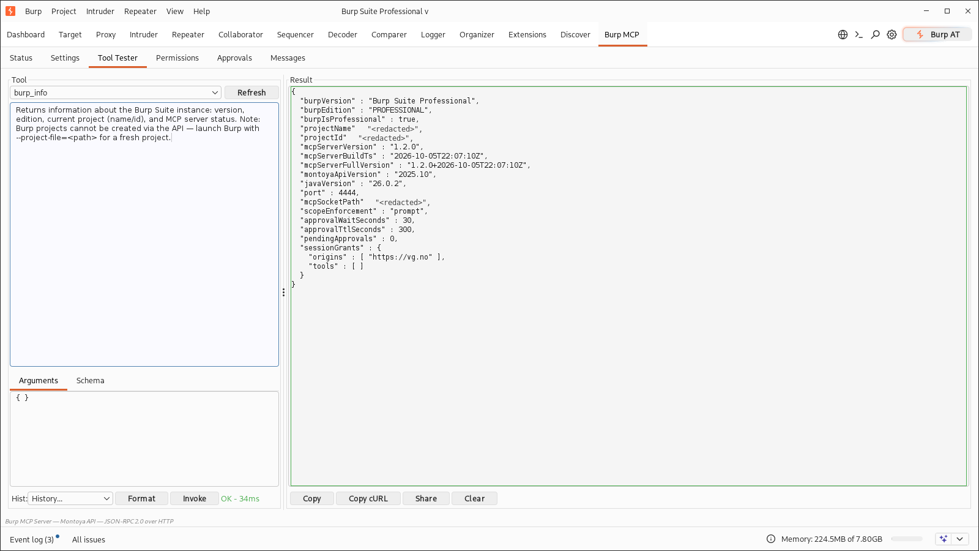This screenshot has height=551, width=979.
Task: Click into the arguments JSON field
Action: [144, 438]
